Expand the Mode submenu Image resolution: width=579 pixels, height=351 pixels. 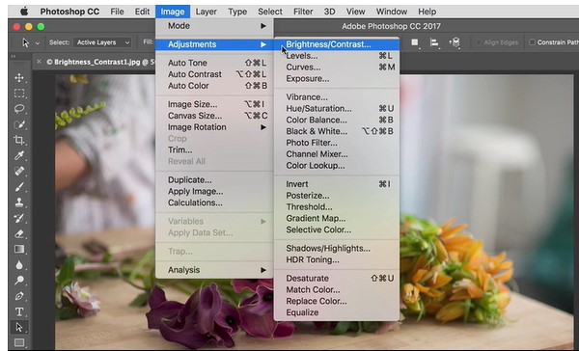click(214, 26)
